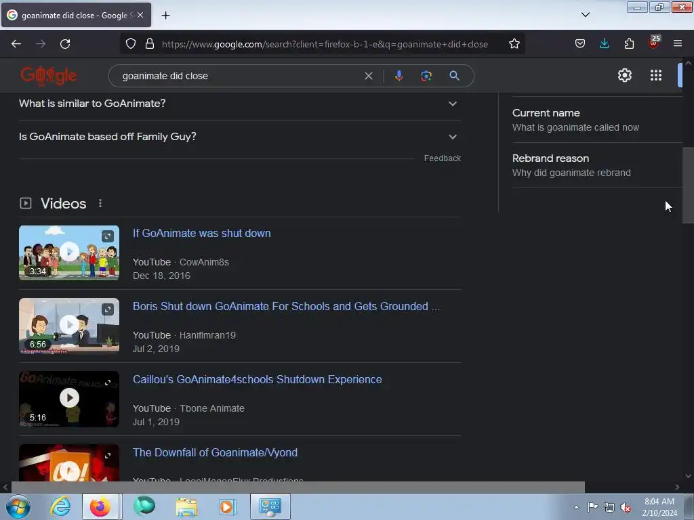Screen dimensions: 694x520
Task: Submit search with magnifier icon
Action: point(454,76)
